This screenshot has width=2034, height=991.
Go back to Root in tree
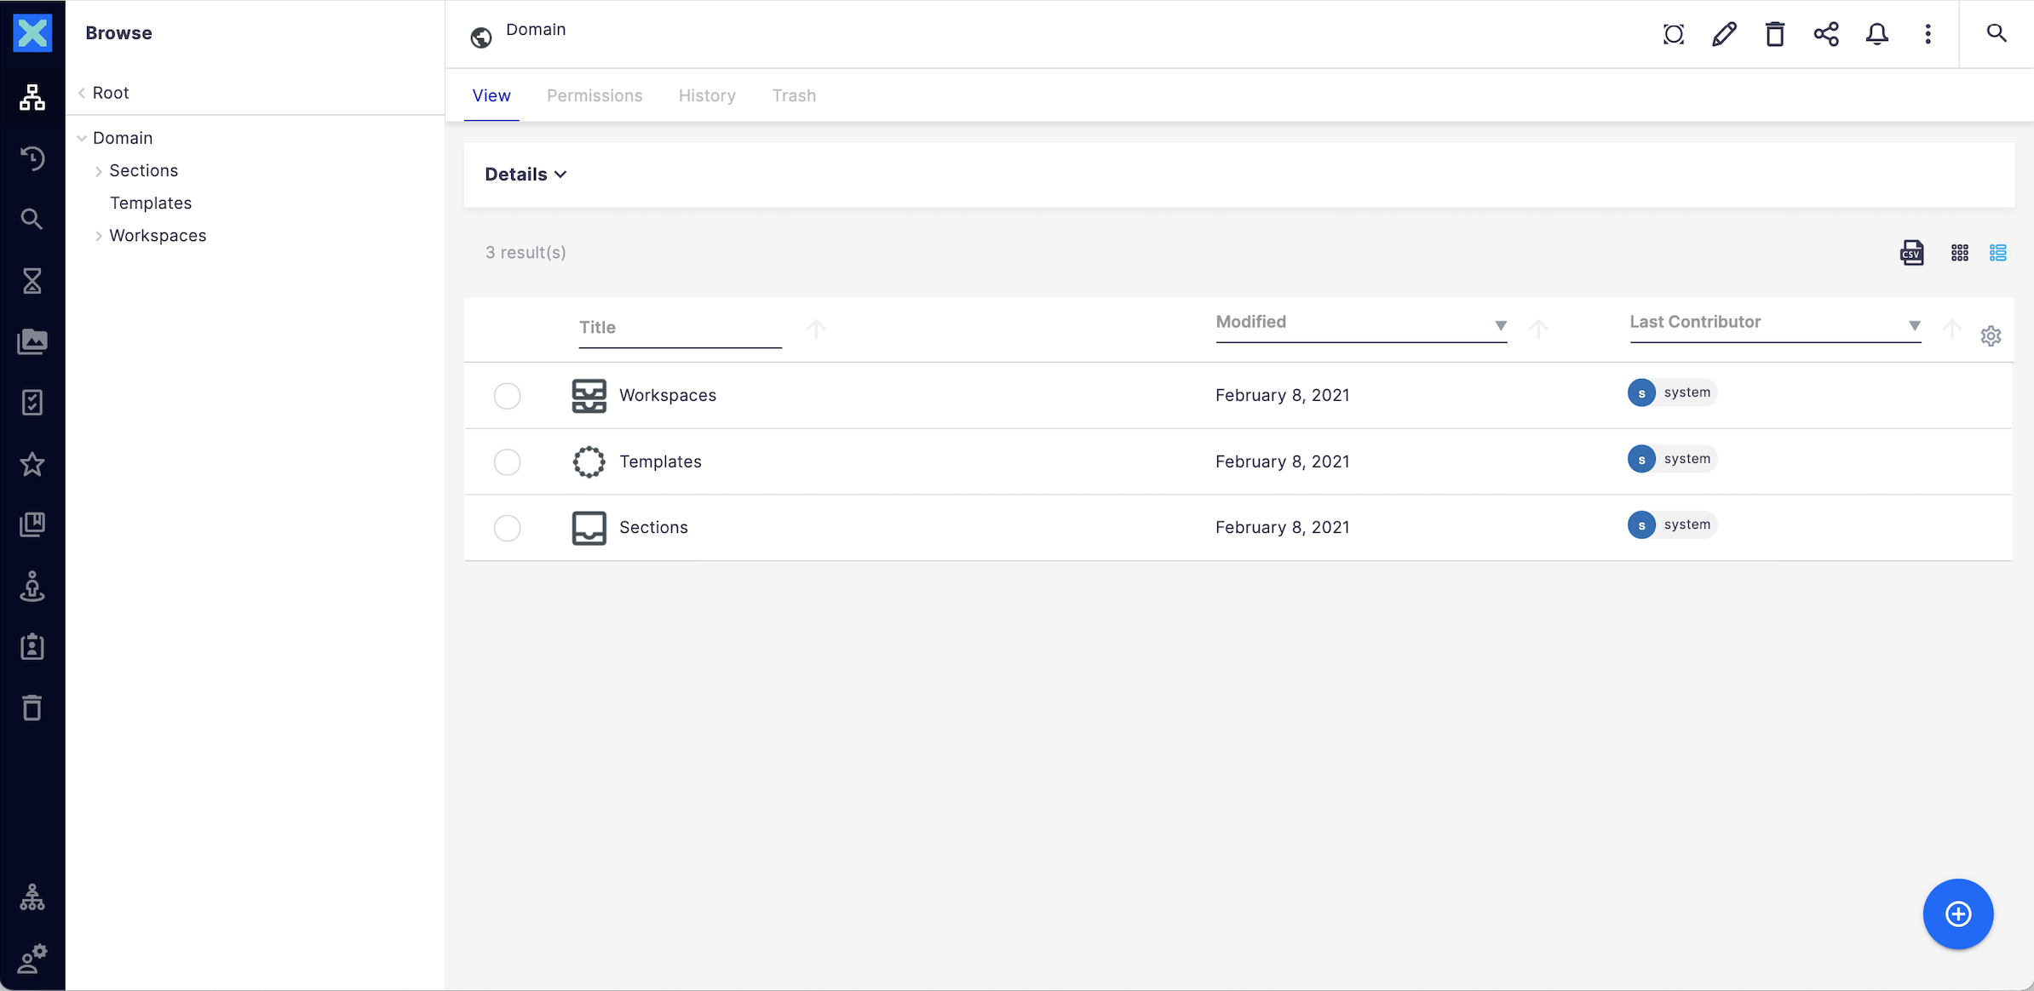[110, 93]
